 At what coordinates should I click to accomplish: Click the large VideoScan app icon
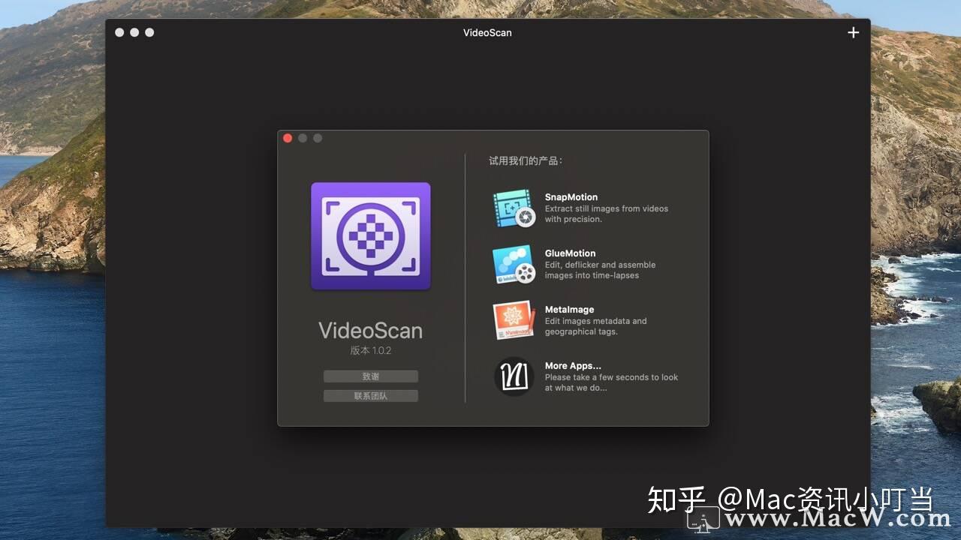[x=371, y=236]
